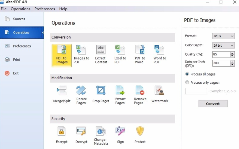Select the Remove Pages tool
This screenshot has height=149, width=239.
point(140,95)
